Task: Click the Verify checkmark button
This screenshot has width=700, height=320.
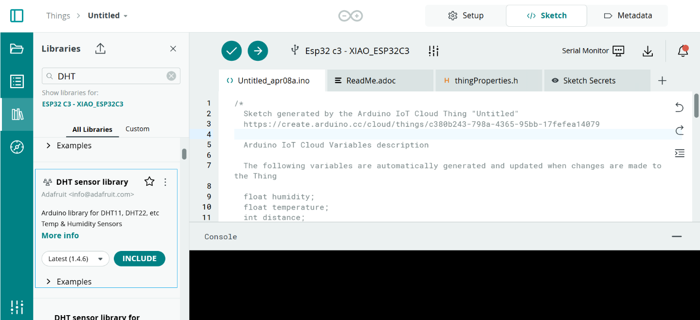Action: pos(232,51)
